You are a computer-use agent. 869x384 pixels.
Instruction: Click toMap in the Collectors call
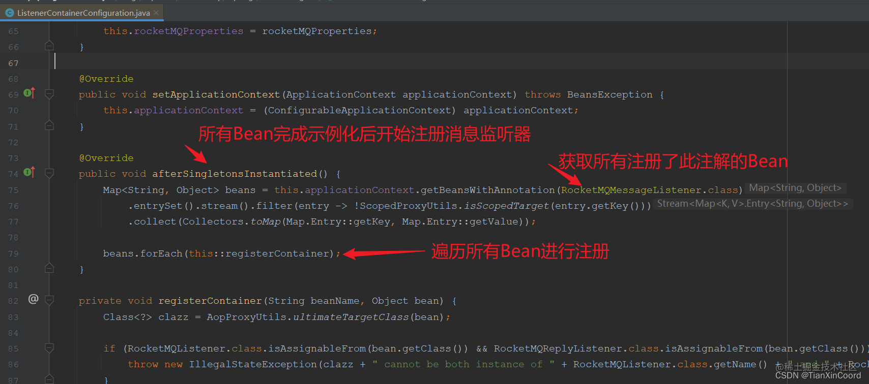(x=265, y=221)
